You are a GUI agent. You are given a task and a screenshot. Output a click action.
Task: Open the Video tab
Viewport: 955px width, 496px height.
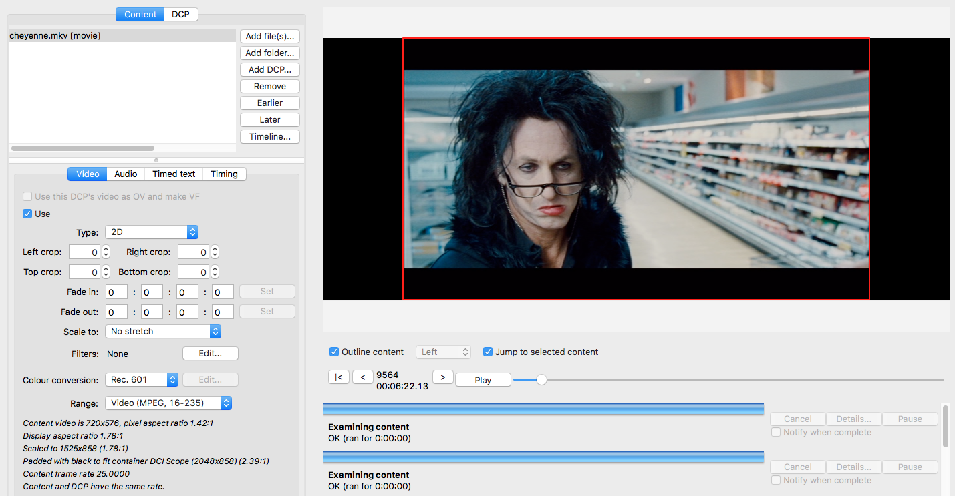coord(88,174)
